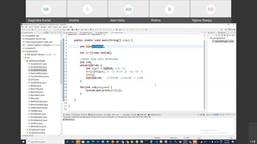The height and width of the screenshot is (144, 257).
Task: Open VoidFoo.java file
Action: pyautogui.click(x=37, y=124)
